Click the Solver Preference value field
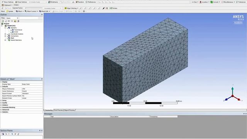The height and width of the screenshot is (139, 247). coord(32,91)
